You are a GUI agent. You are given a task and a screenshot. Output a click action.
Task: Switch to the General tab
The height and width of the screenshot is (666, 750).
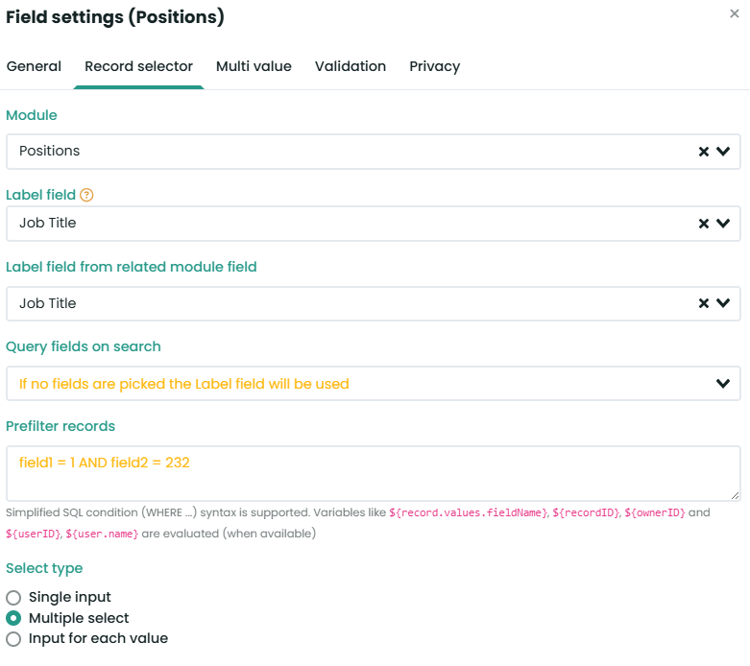click(x=34, y=66)
